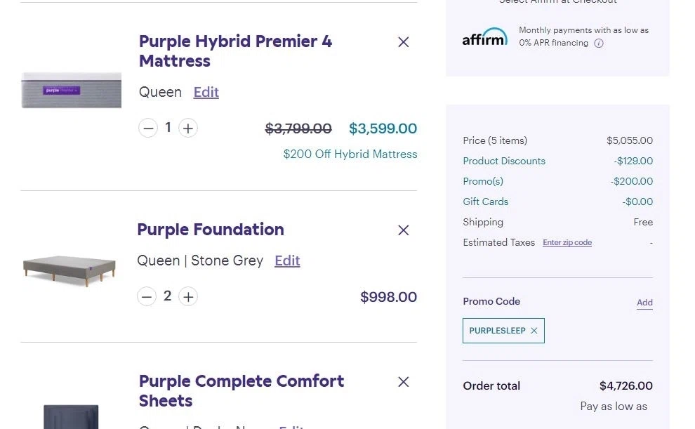This screenshot has height=429, width=695.
Task: Open Purple Foundation product title
Action: (211, 230)
